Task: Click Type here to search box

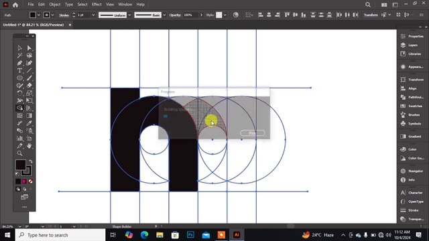Action: [60, 235]
